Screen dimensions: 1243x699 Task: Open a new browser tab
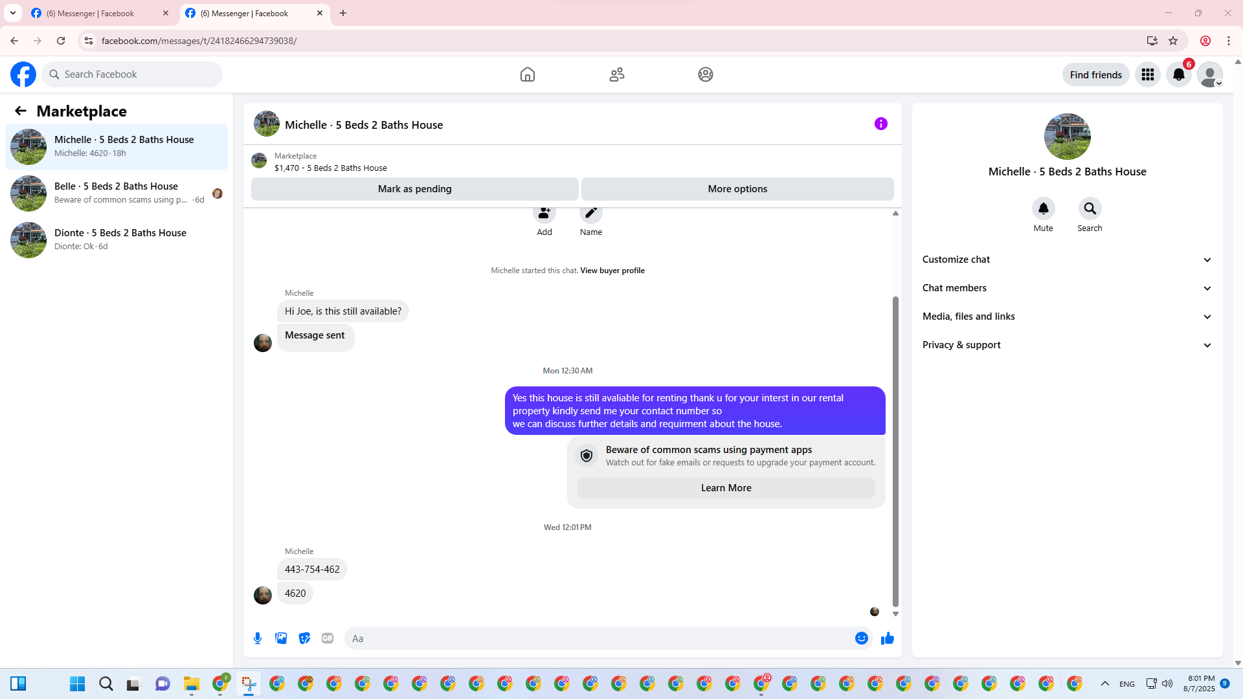tap(343, 13)
